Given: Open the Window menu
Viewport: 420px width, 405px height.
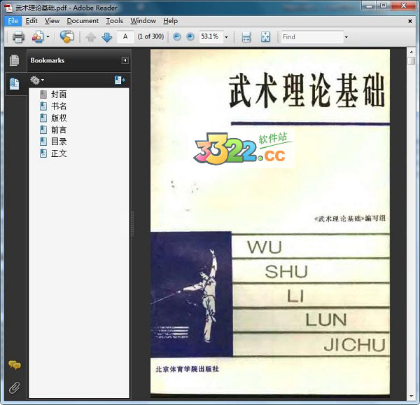Looking at the screenshot, I should coord(143,21).
